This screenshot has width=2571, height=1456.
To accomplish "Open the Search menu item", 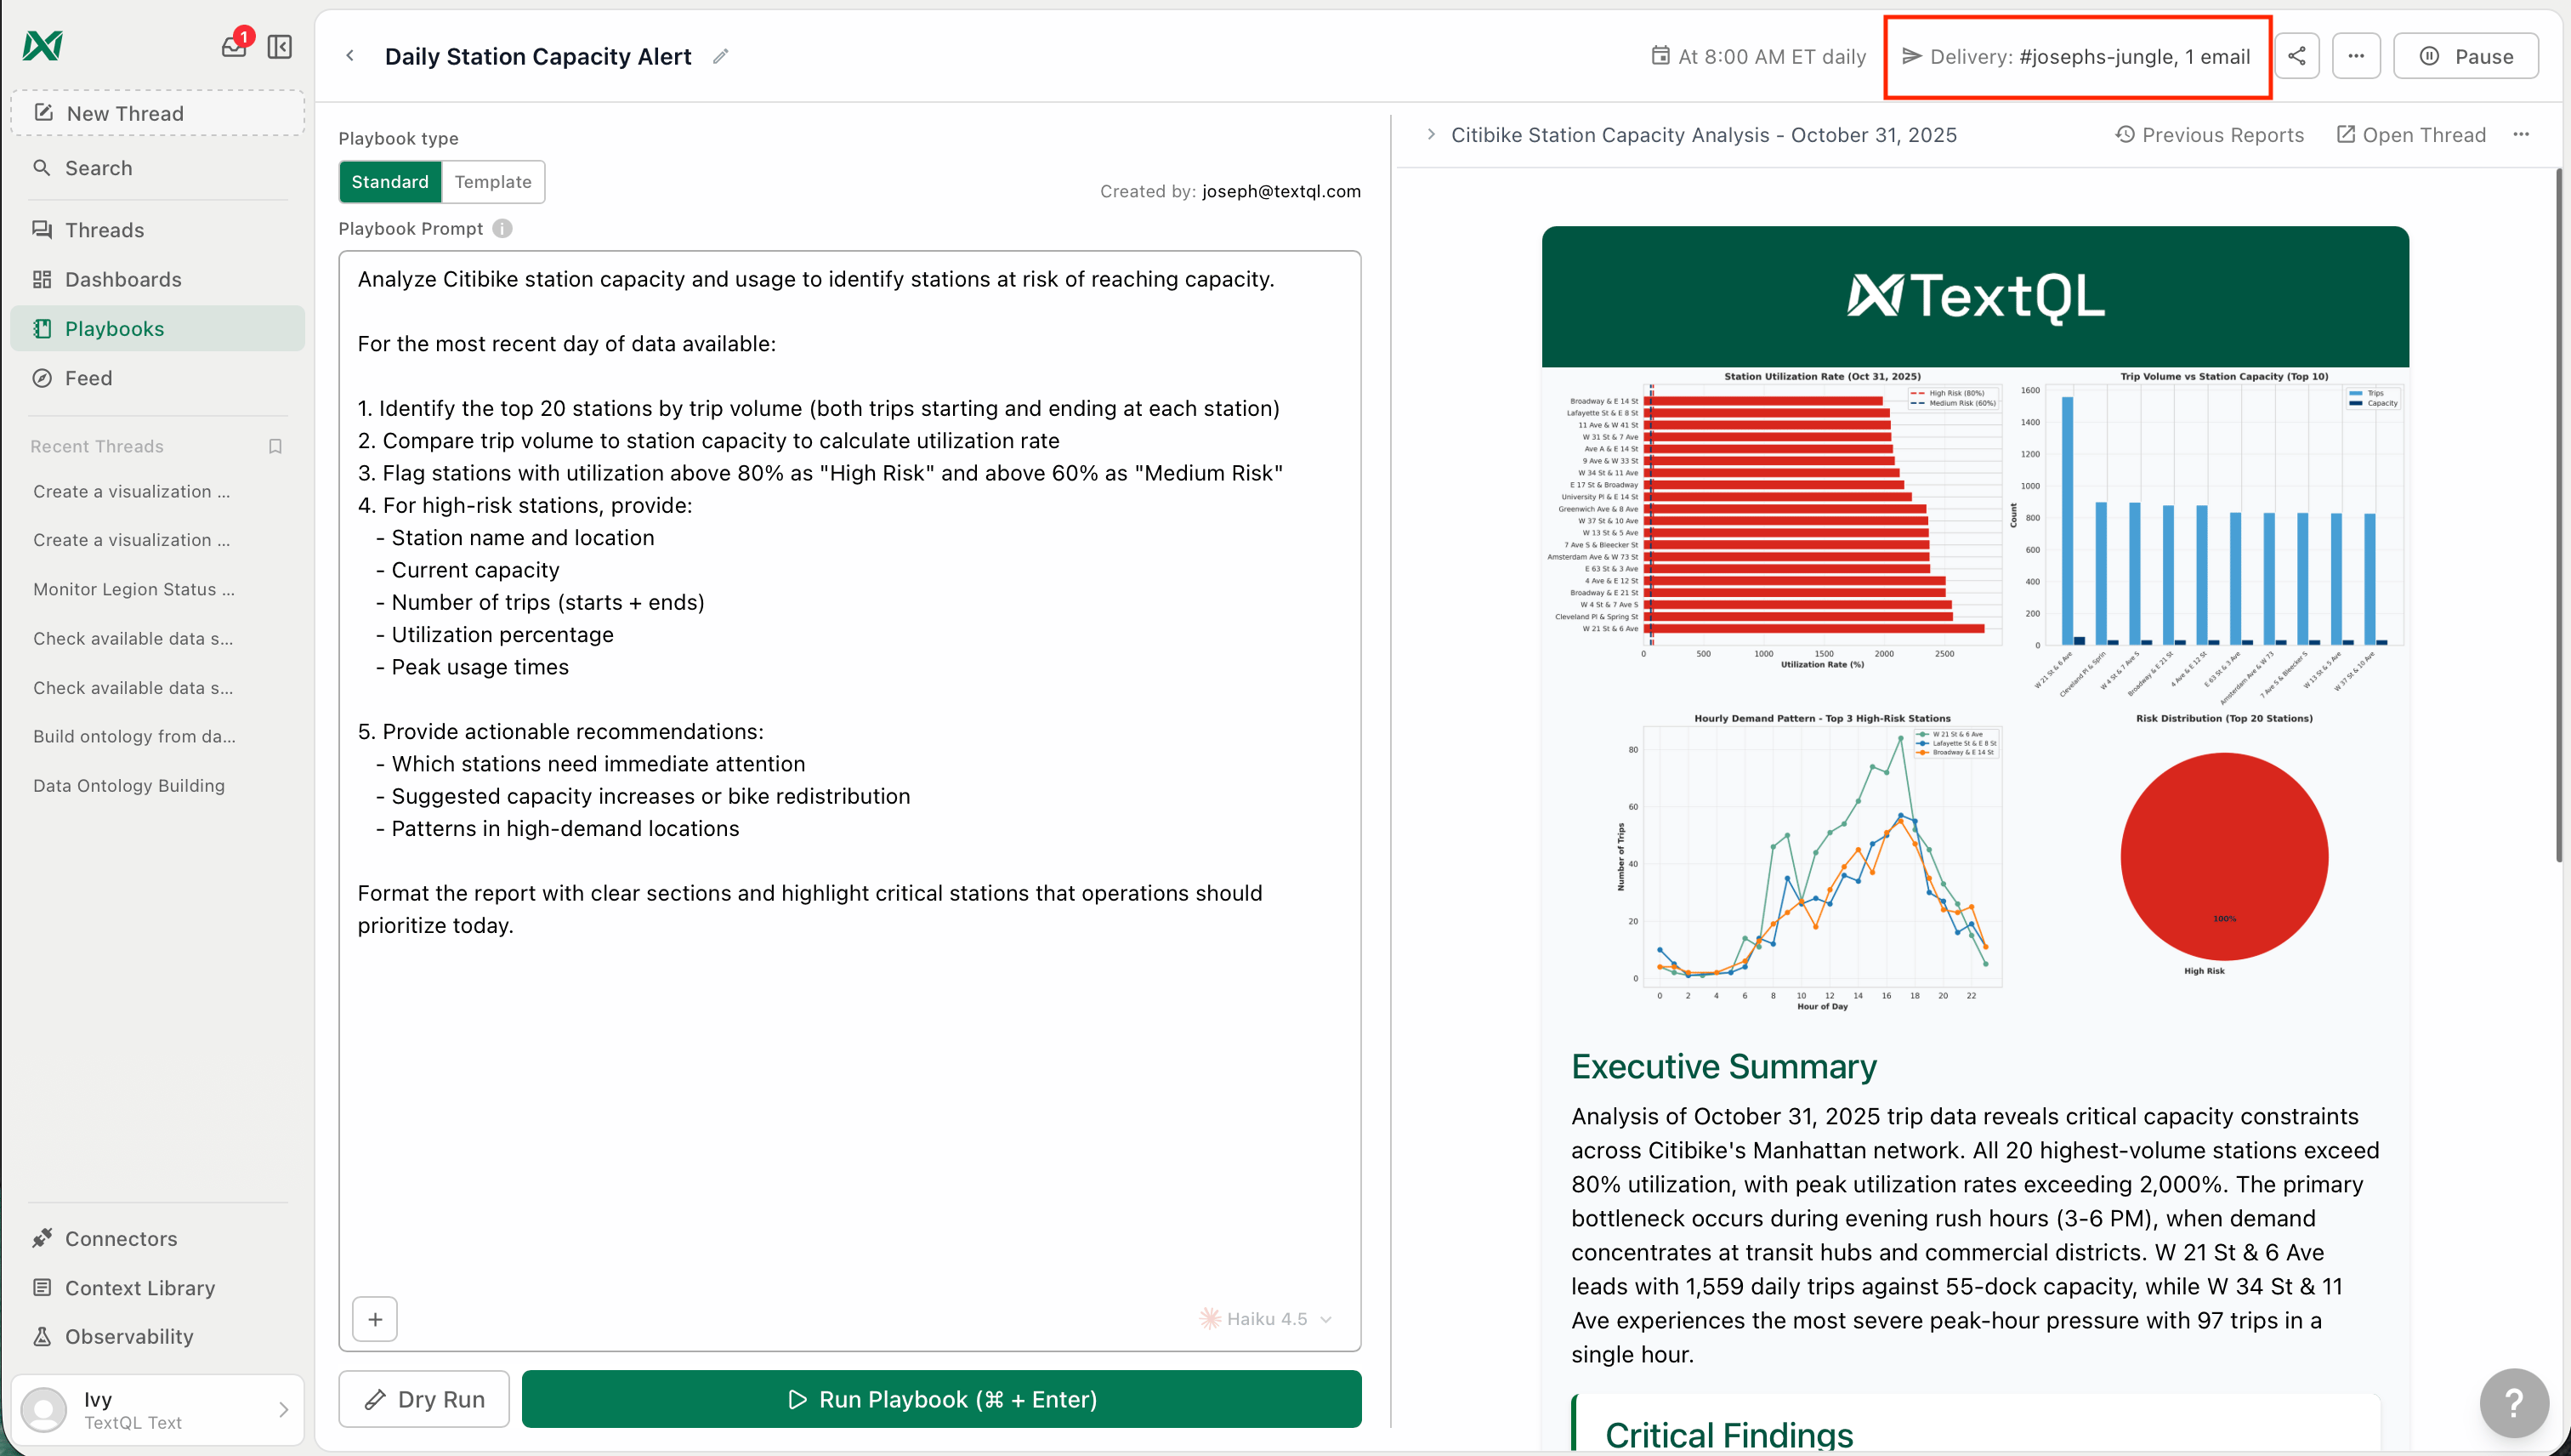I will 158,168.
